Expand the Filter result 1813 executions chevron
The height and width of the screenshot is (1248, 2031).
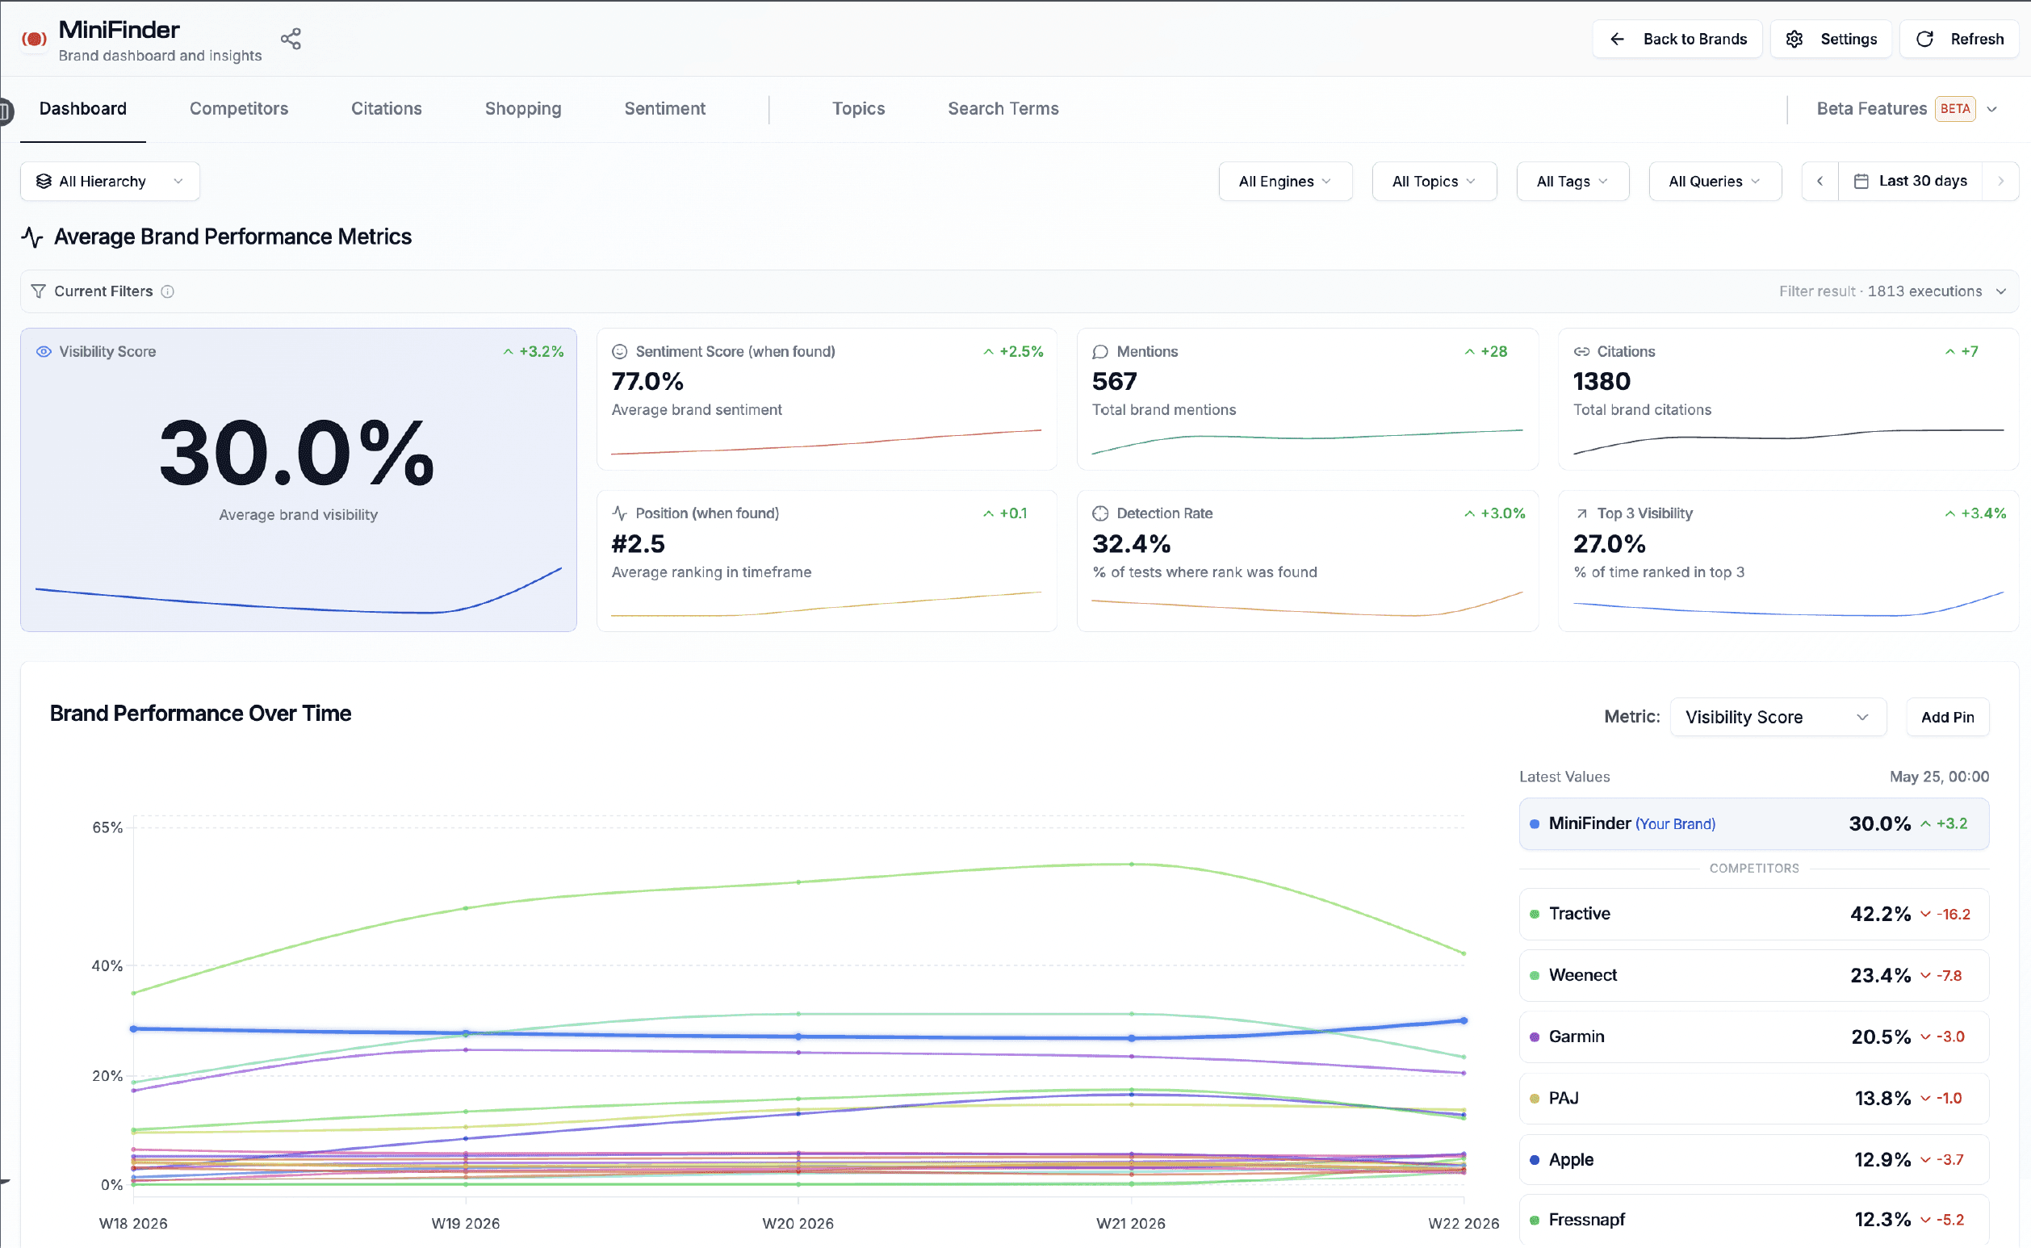coord(2000,291)
